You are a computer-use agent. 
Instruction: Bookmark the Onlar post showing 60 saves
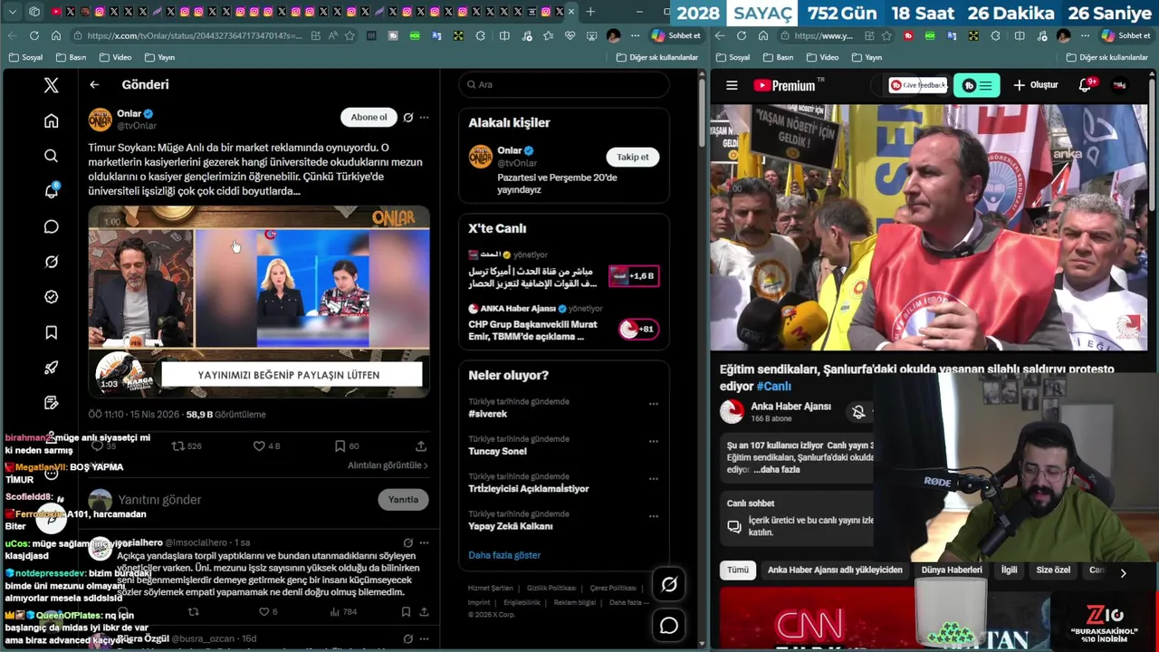tap(347, 446)
